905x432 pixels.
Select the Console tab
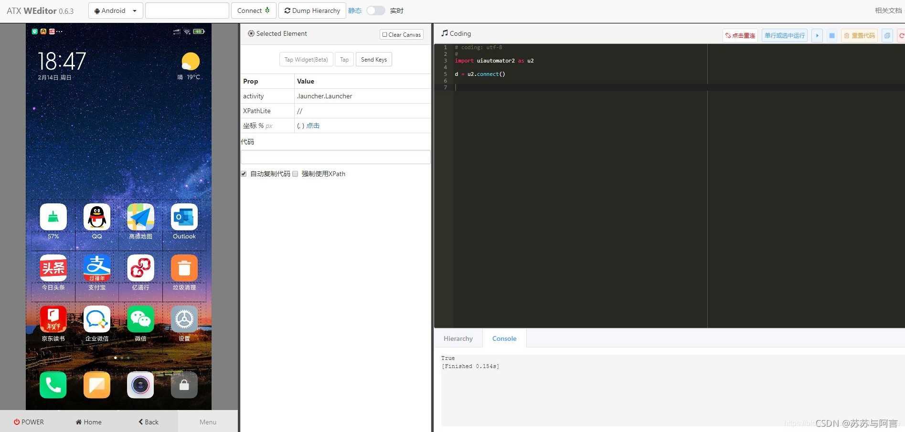504,338
